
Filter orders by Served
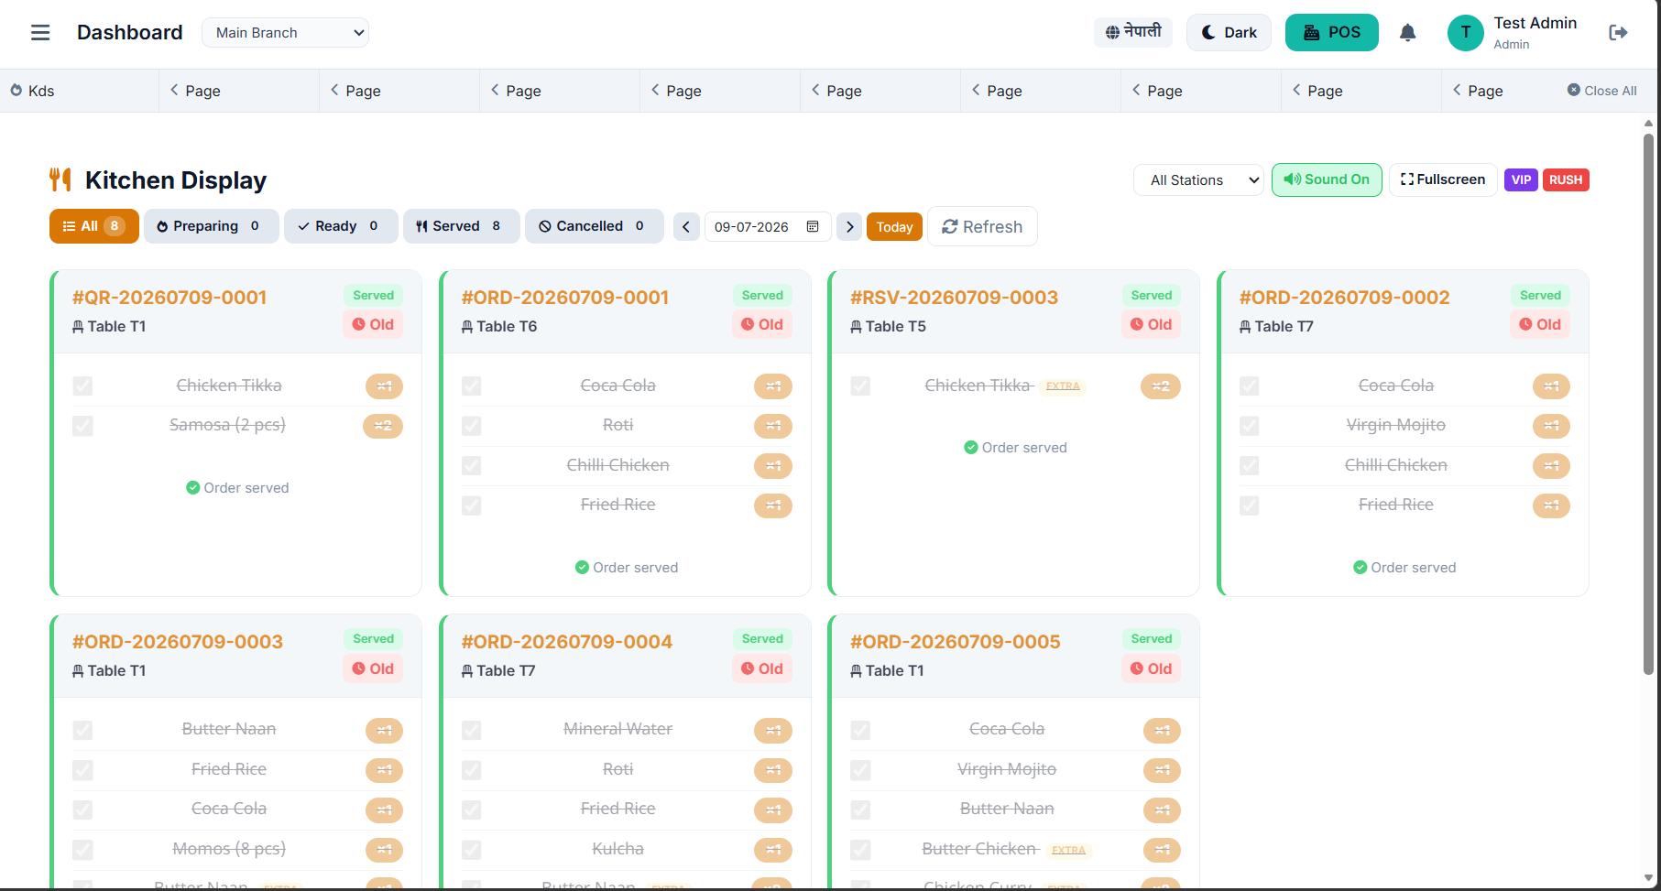click(462, 226)
